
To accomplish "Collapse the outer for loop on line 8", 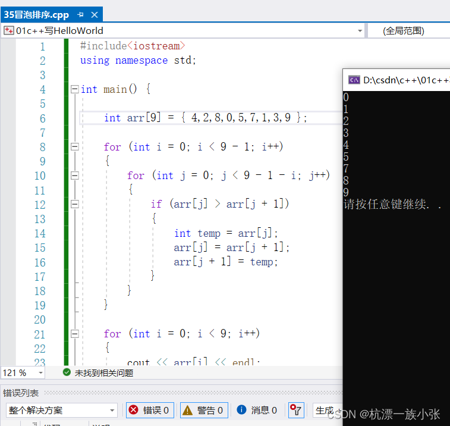I will click(x=75, y=147).
